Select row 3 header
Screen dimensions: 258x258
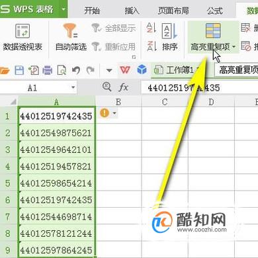click(x=8, y=150)
